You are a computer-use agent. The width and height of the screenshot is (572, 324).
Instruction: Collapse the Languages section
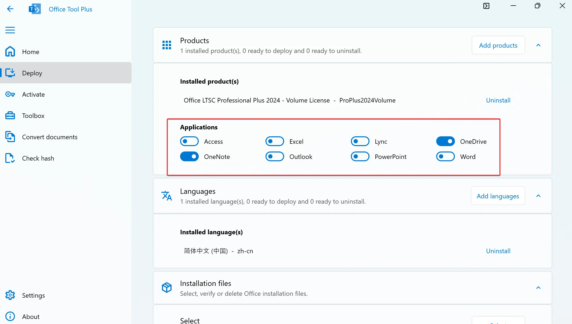coord(538,196)
